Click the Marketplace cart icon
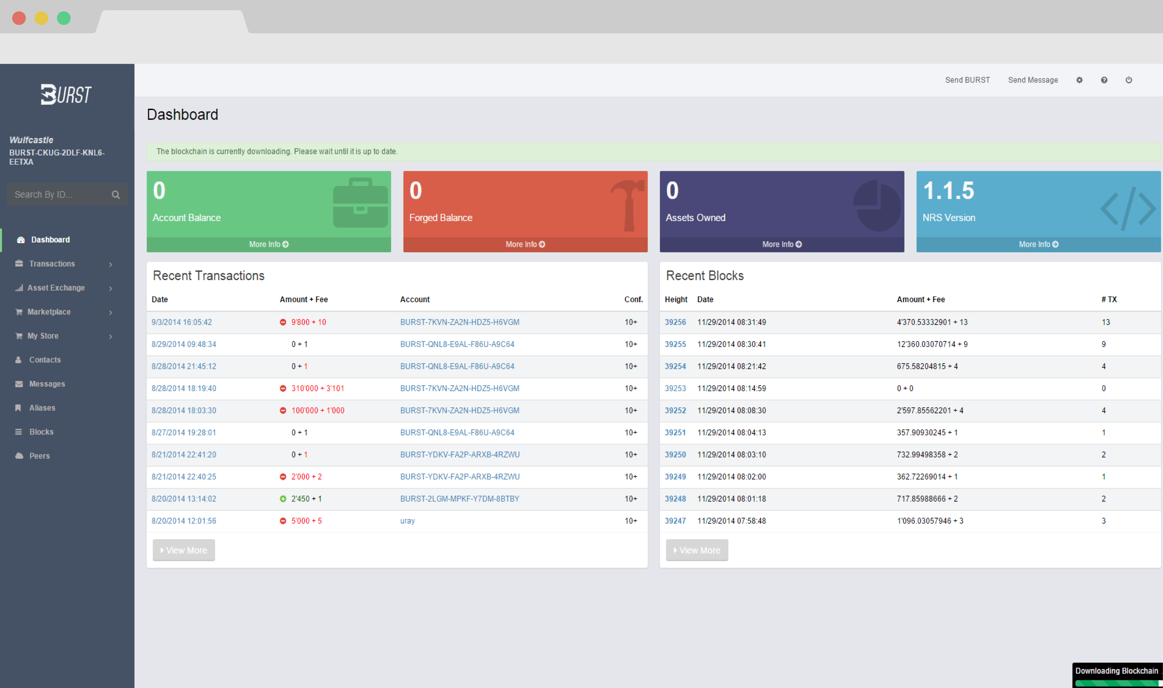 [19, 311]
